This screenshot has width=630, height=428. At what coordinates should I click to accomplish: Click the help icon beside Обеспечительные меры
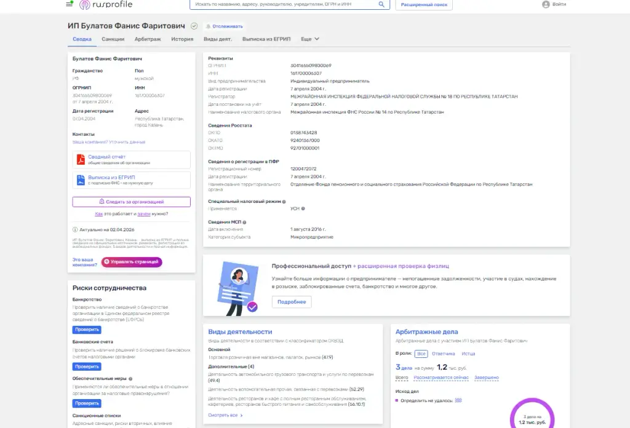[130, 379]
